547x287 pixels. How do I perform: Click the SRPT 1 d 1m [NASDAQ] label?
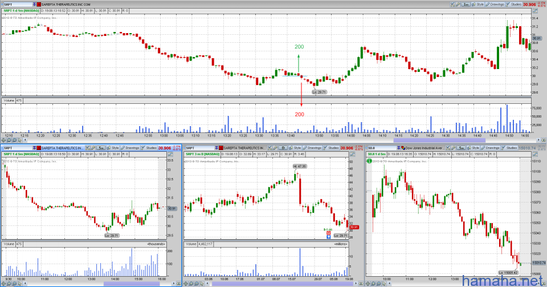click(x=21, y=11)
